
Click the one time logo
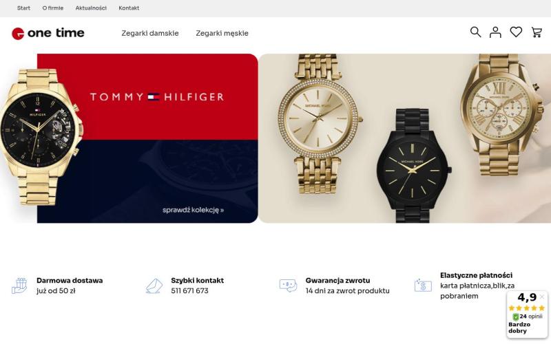(x=48, y=33)
